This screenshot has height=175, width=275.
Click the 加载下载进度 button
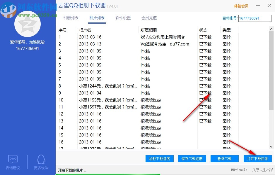(159, 159)
